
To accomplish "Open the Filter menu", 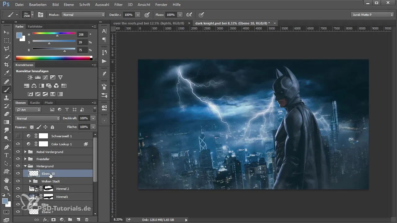I will (x=118, y=5).
